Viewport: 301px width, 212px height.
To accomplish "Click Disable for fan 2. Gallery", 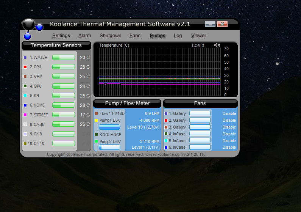I will pyautogui.click(x=229, y=120).
